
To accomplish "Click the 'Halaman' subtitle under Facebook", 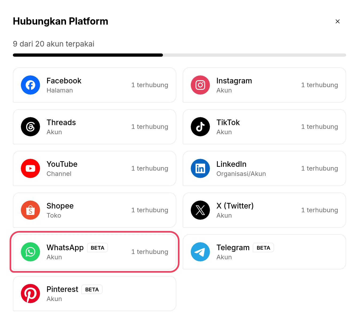I will [x=60, y=90].
